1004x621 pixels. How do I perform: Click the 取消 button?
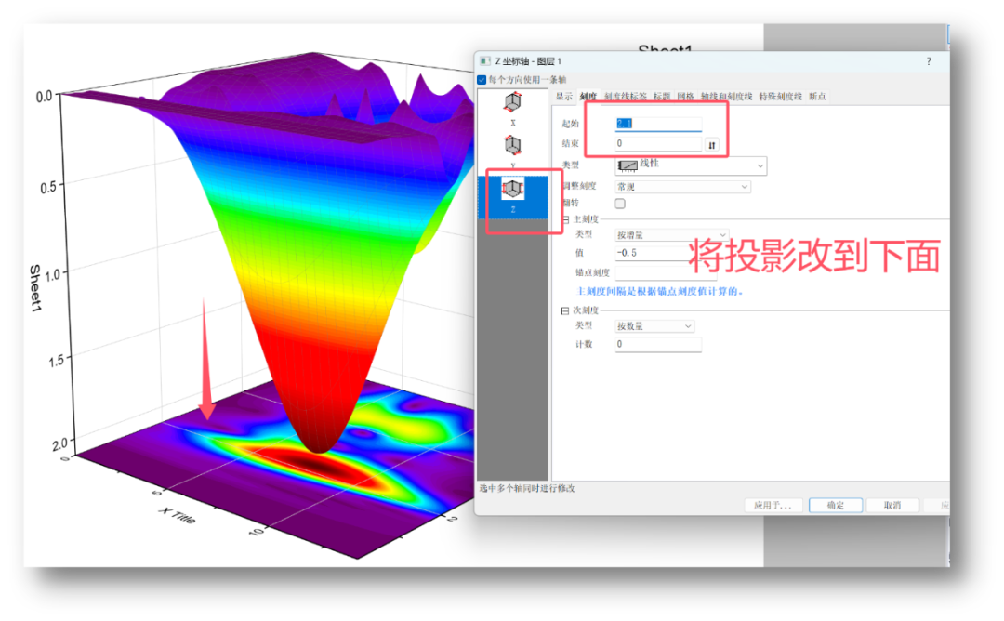tap(892, 505)
